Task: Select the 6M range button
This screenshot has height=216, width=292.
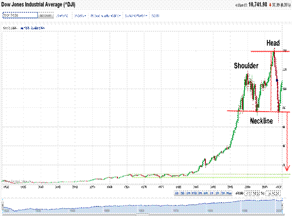Action: (206, 193)
